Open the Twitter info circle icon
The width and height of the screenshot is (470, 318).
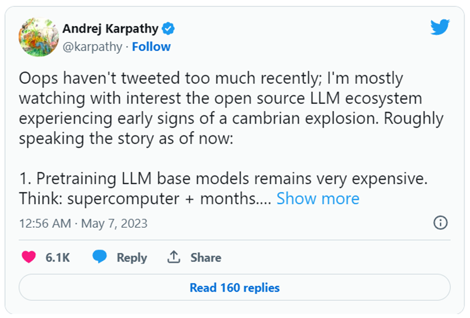440,223
